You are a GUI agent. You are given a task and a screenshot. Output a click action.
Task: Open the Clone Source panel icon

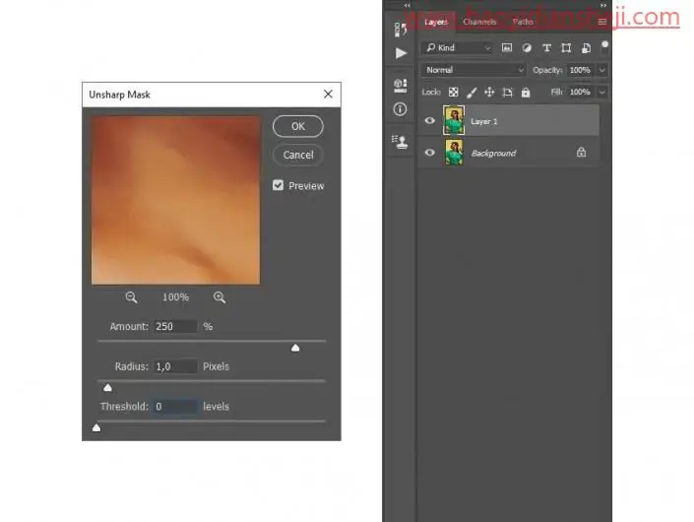(400, 142)
